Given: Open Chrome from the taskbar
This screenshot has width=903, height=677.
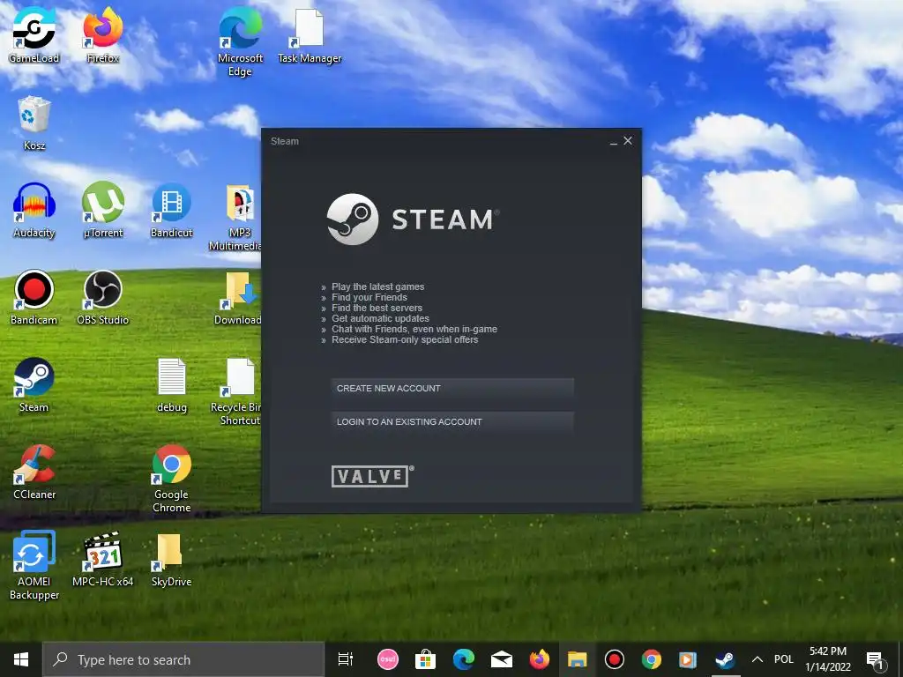Looking at the screenshot, I should tap(652, 659).
